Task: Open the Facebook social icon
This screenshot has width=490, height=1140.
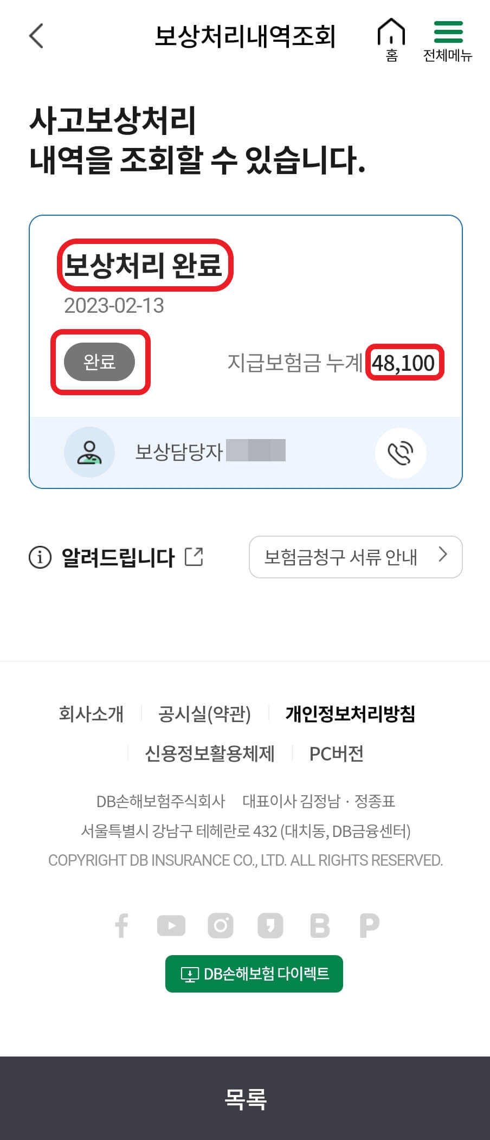Action: pos(122,925)
